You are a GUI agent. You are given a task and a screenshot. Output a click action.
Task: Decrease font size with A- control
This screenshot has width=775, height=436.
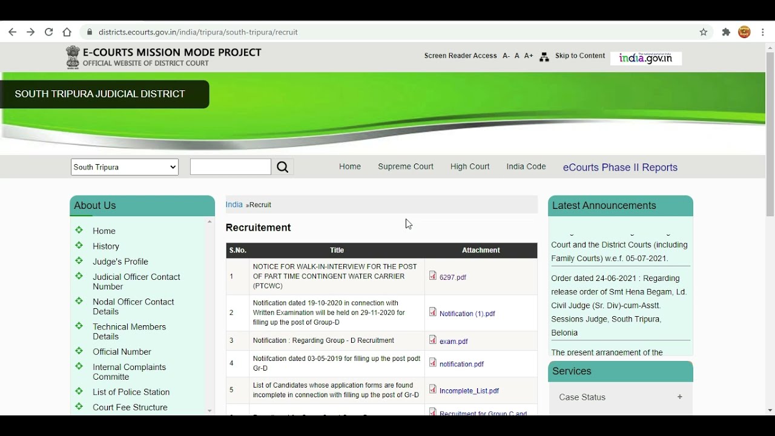pyautogui.click(x=506, y=56)
